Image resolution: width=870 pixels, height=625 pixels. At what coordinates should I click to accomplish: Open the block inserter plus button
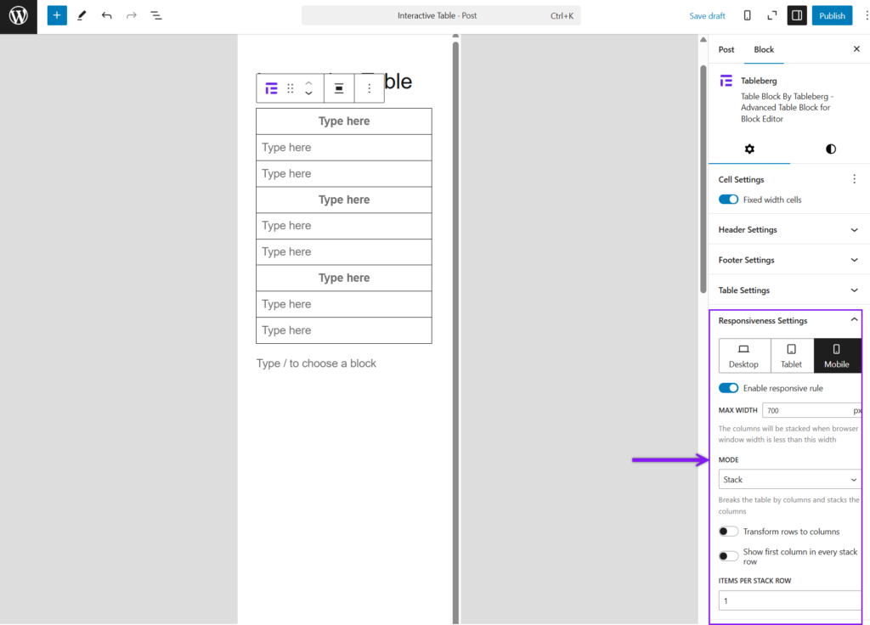[57, 15]
